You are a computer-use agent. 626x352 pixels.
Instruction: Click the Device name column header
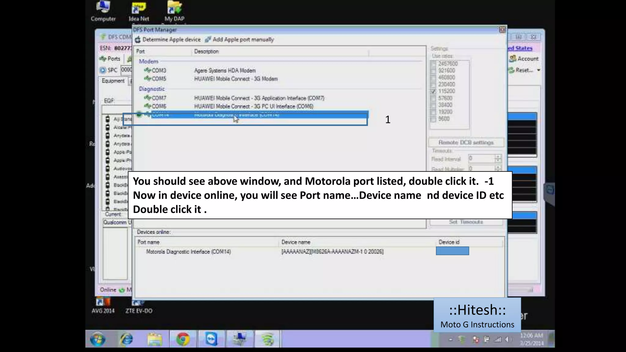click(x=296, y=242)
